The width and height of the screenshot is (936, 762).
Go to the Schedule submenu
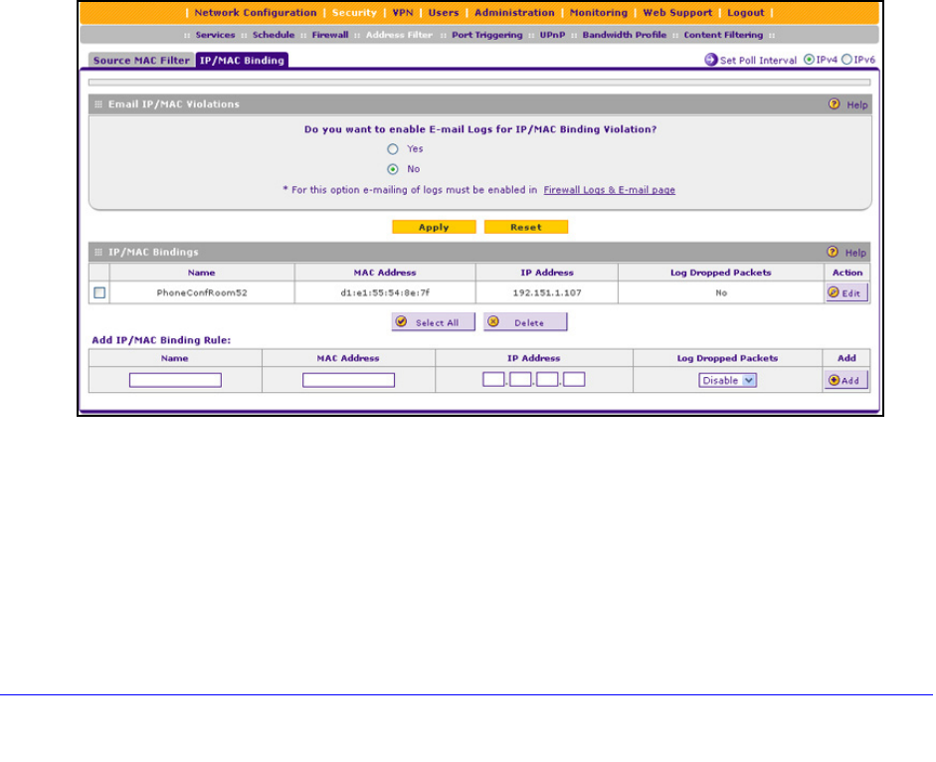pyautogui.click(x=274, y=35)
